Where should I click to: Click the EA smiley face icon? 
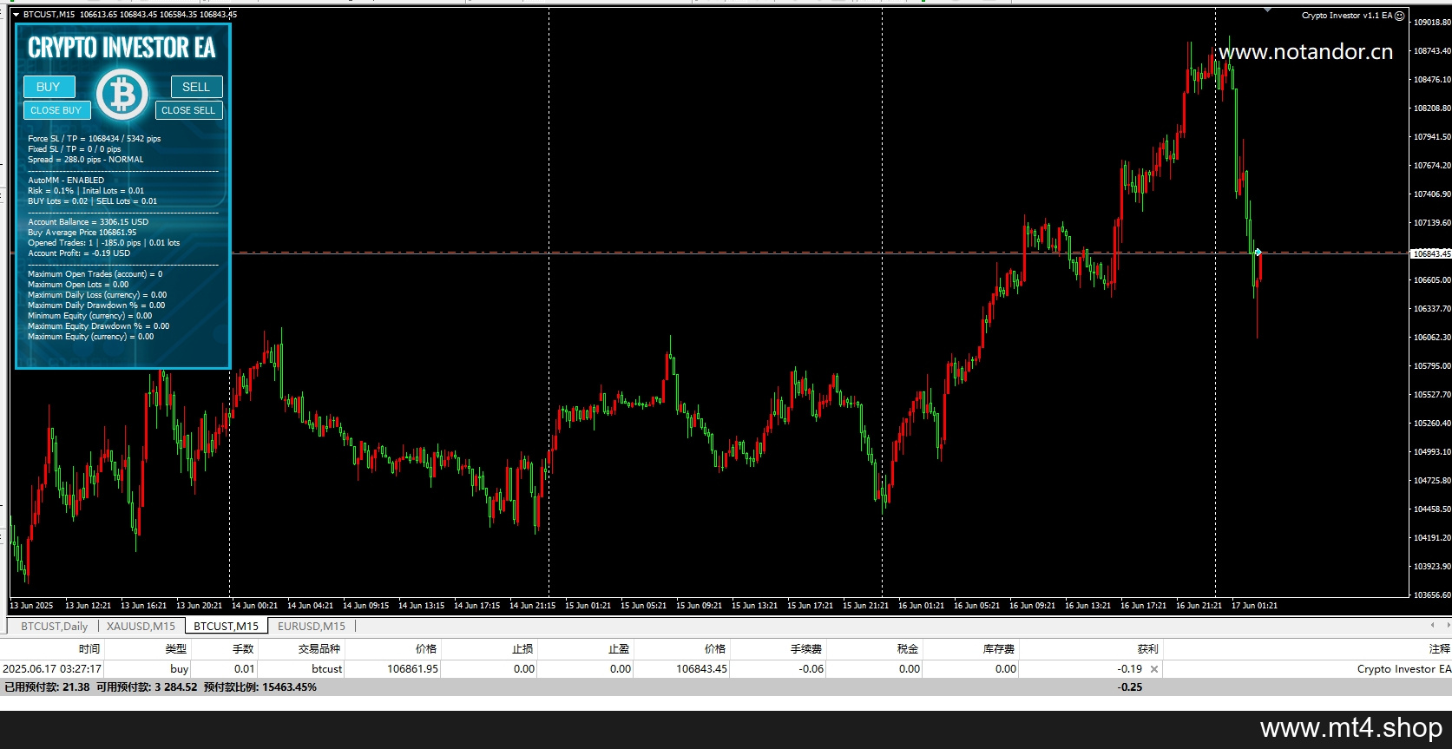click(1399, 16)
